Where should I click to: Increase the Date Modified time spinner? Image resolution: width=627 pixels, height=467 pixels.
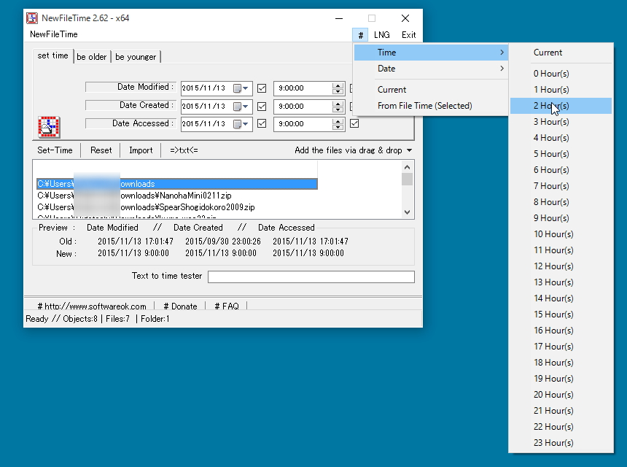pyautogui.click(x=338, y=85)
